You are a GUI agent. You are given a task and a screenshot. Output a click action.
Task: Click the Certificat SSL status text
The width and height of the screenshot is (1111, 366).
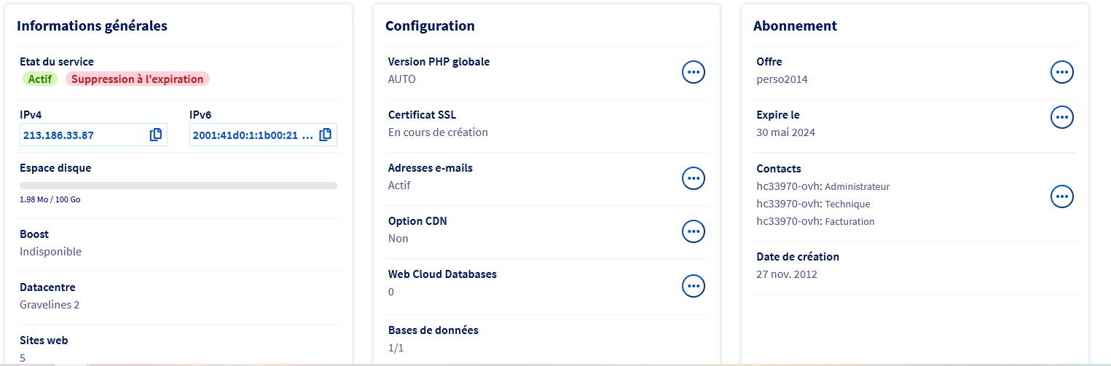pyautogui.click(x=438, y=132)
